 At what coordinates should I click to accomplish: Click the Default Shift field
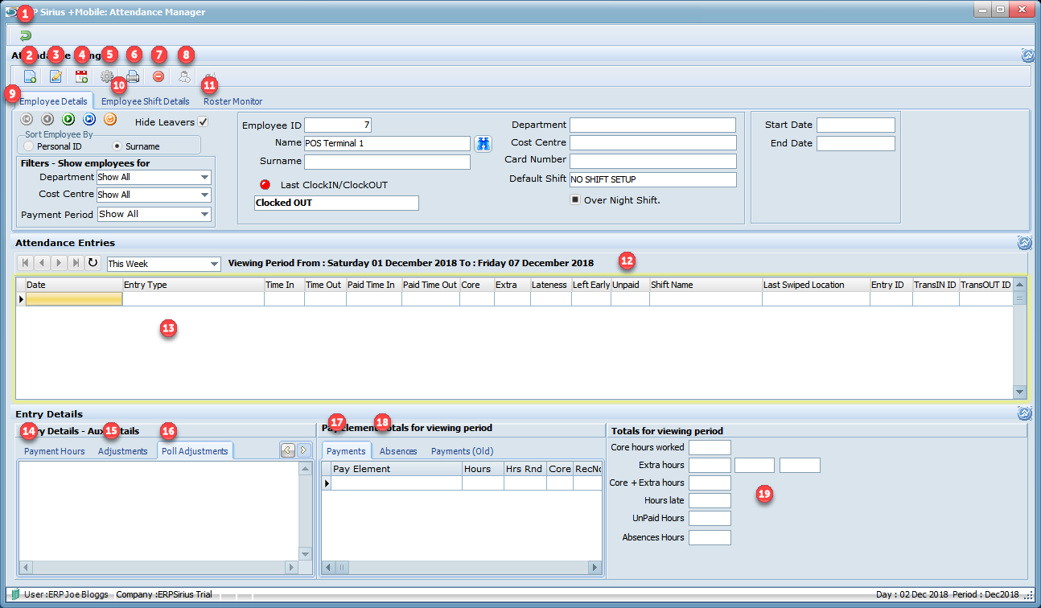click(653, 179)
